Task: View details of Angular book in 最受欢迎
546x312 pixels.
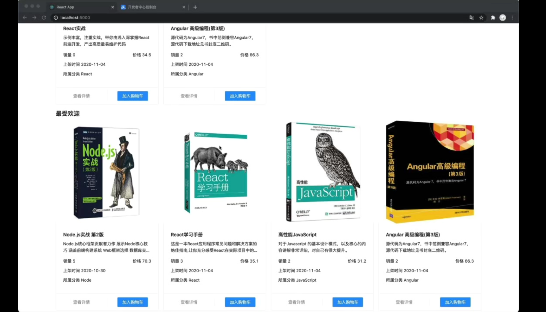Action: (404, 302)
